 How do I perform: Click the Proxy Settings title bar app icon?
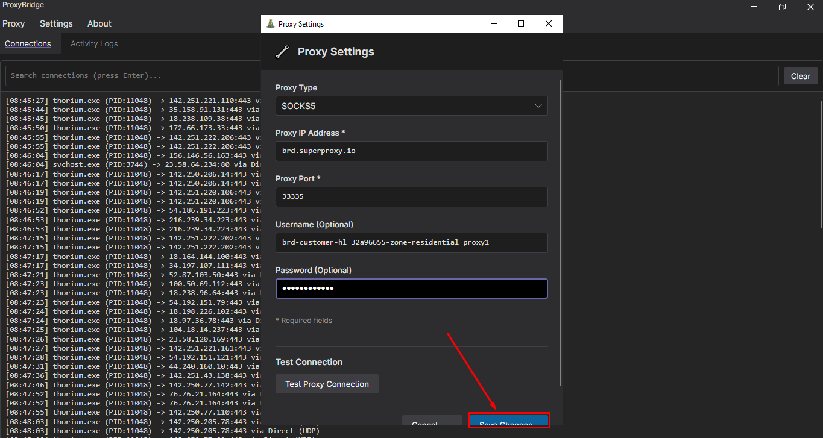[271, 24]
